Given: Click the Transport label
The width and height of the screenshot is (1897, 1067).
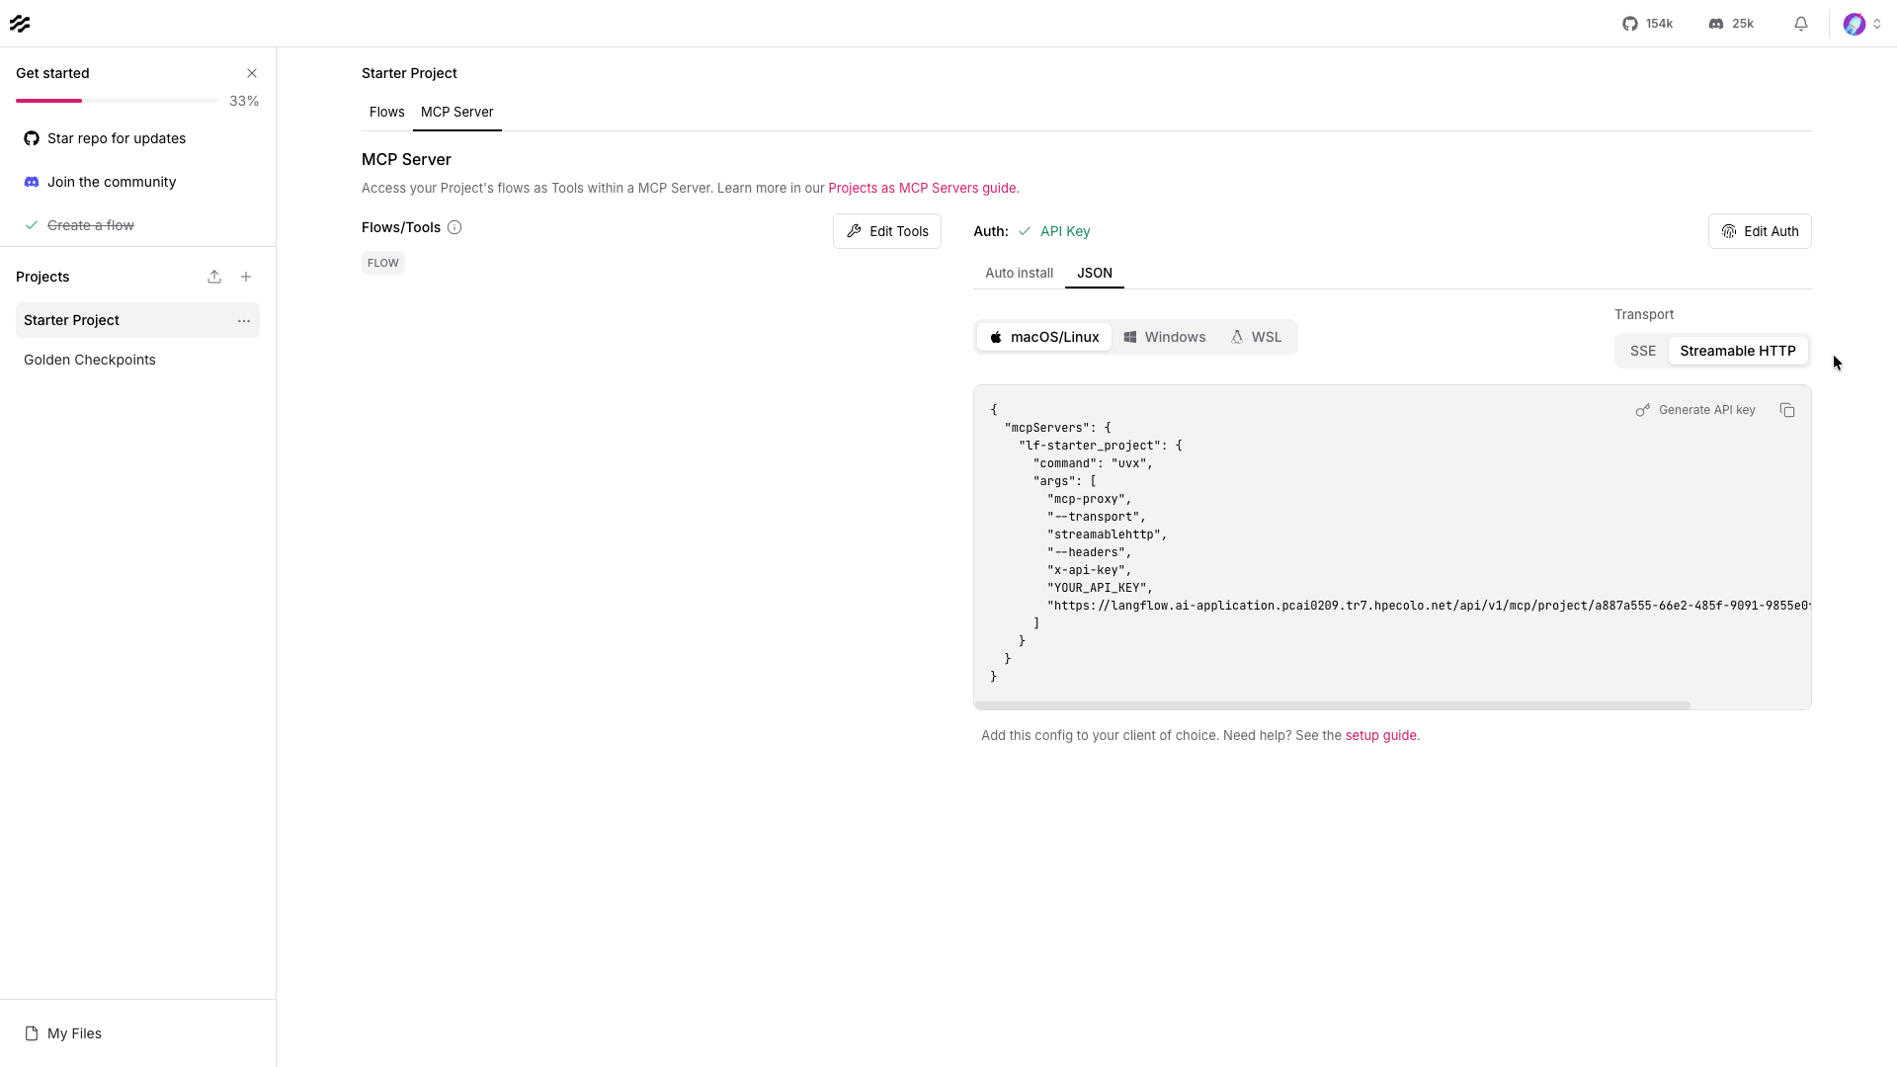Looking at the screenshot, I should point(1644,314).
